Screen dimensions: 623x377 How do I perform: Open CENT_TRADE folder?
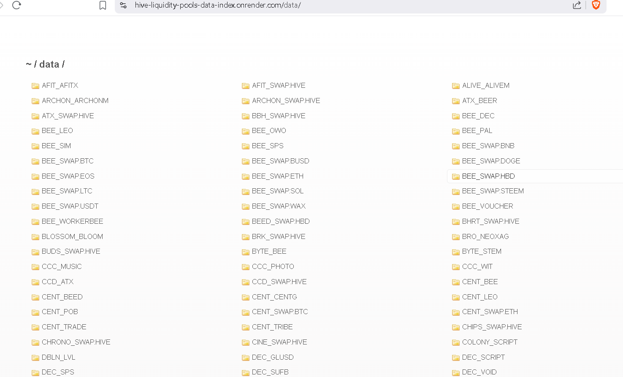pyautogui.click(x=64, y=327)
